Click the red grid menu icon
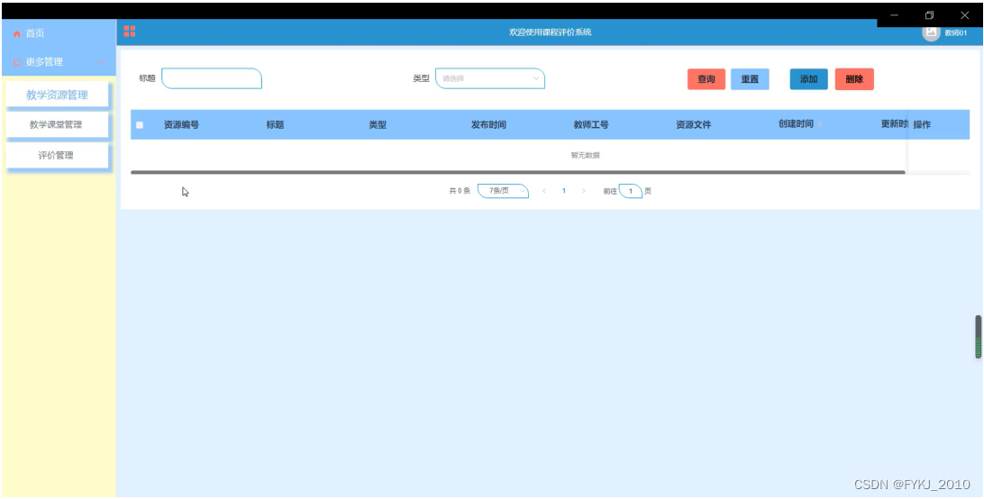This screenshot has width=984, height=499. click(129, 32)
